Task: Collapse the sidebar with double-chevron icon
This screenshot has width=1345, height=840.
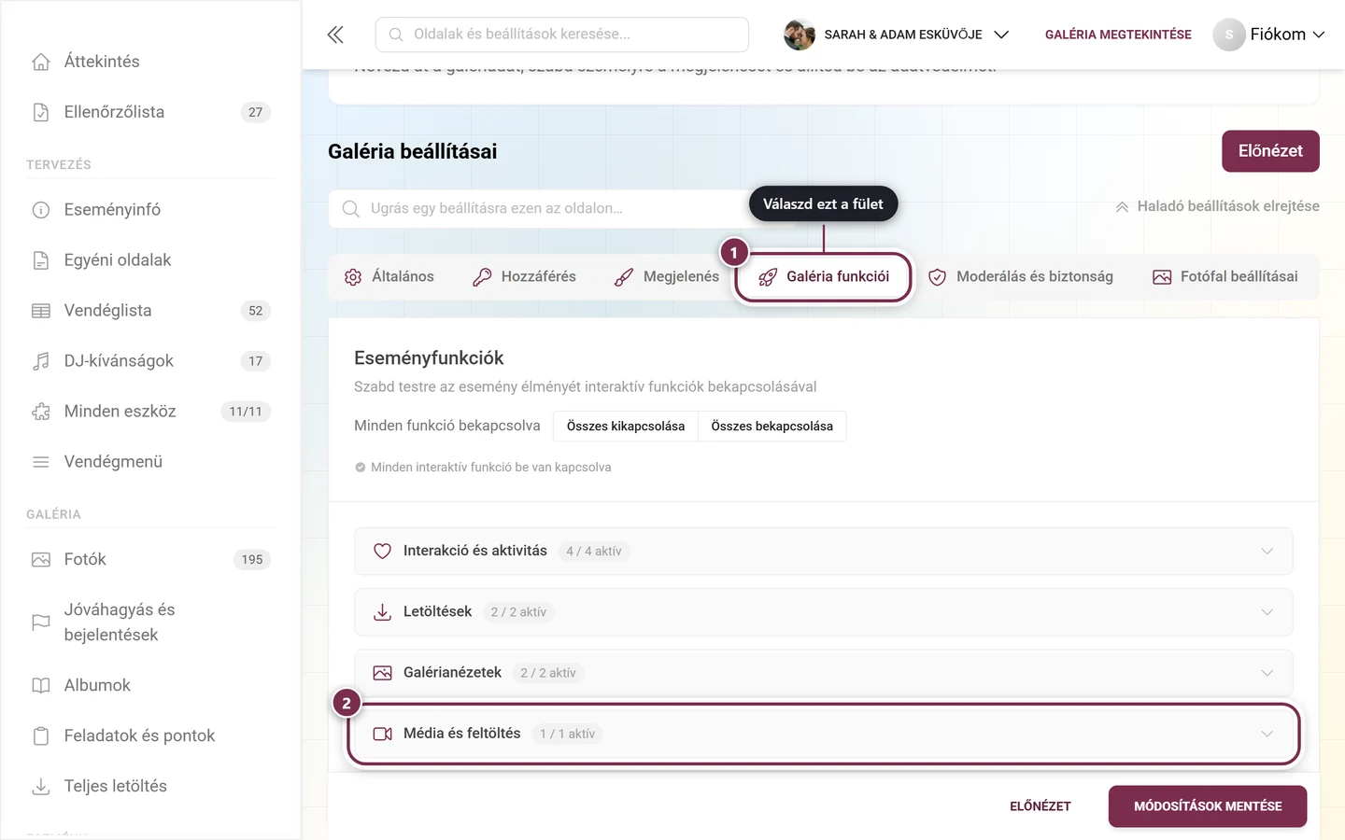Action: [335, 35]
